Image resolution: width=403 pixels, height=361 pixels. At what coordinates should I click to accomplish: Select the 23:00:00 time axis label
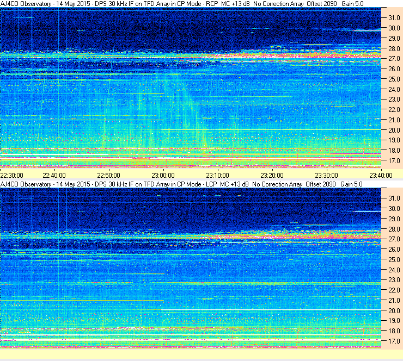(163, 175)
